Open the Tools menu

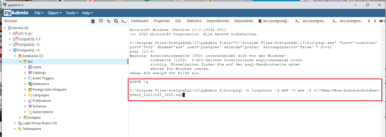72,13
